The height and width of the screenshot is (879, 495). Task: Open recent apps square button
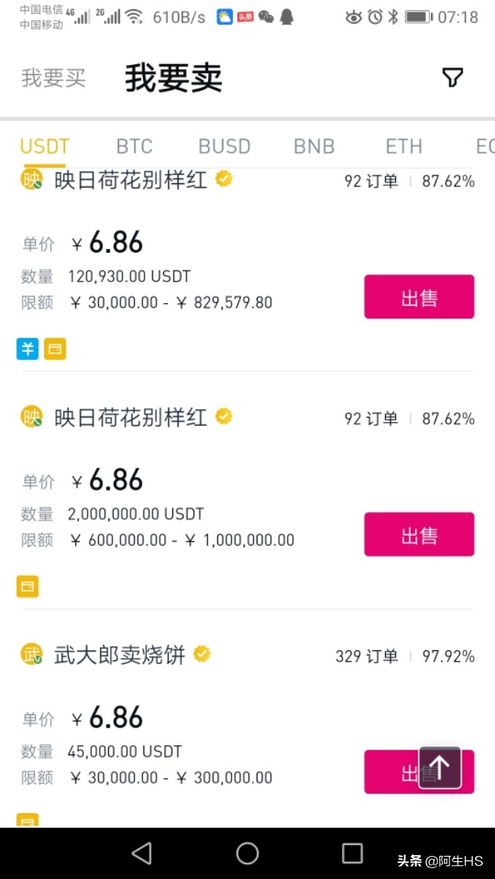point(352,853)
